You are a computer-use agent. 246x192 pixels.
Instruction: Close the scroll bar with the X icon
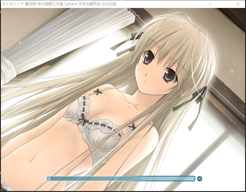pyautogui.click(x=200, y=179)
